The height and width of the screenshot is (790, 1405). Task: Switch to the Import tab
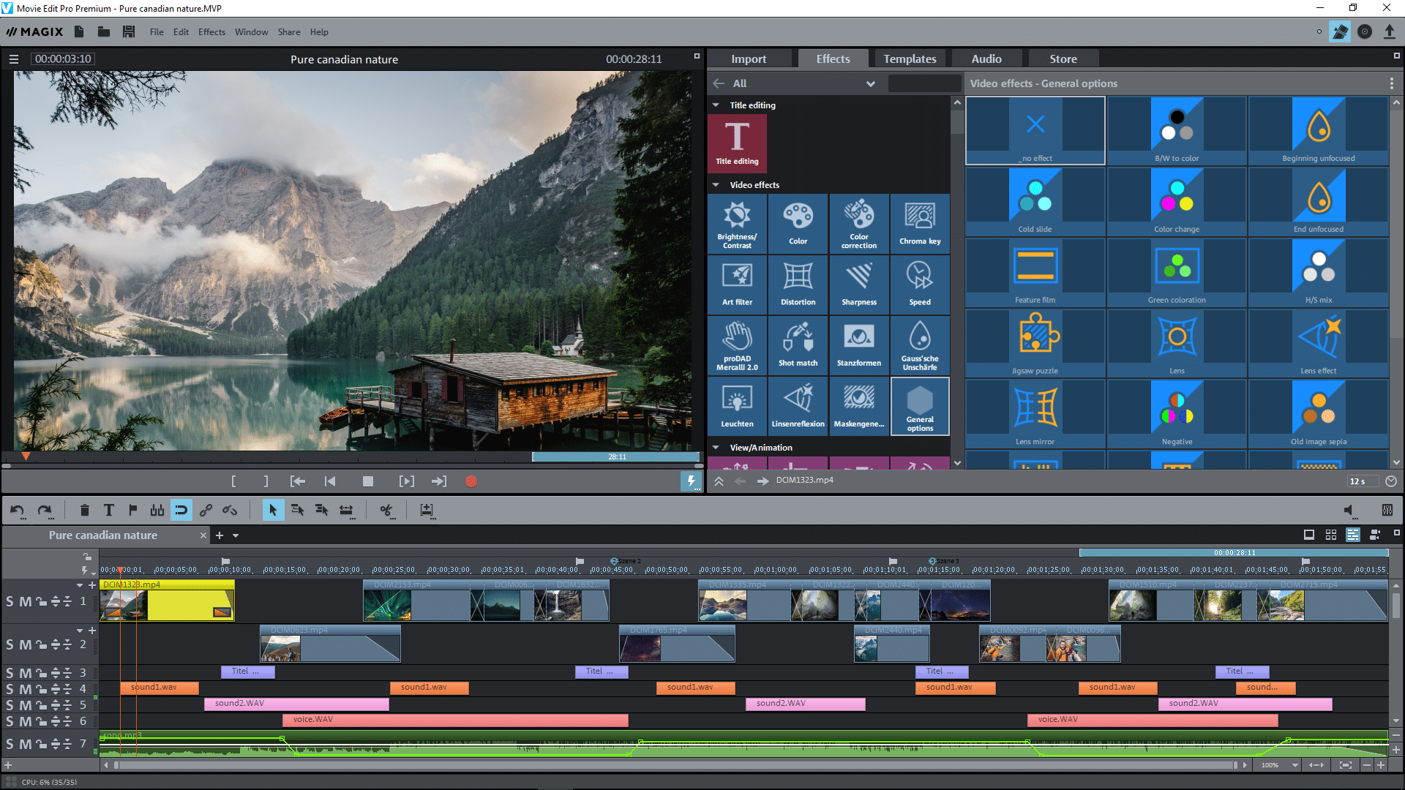tap(749, 59)
